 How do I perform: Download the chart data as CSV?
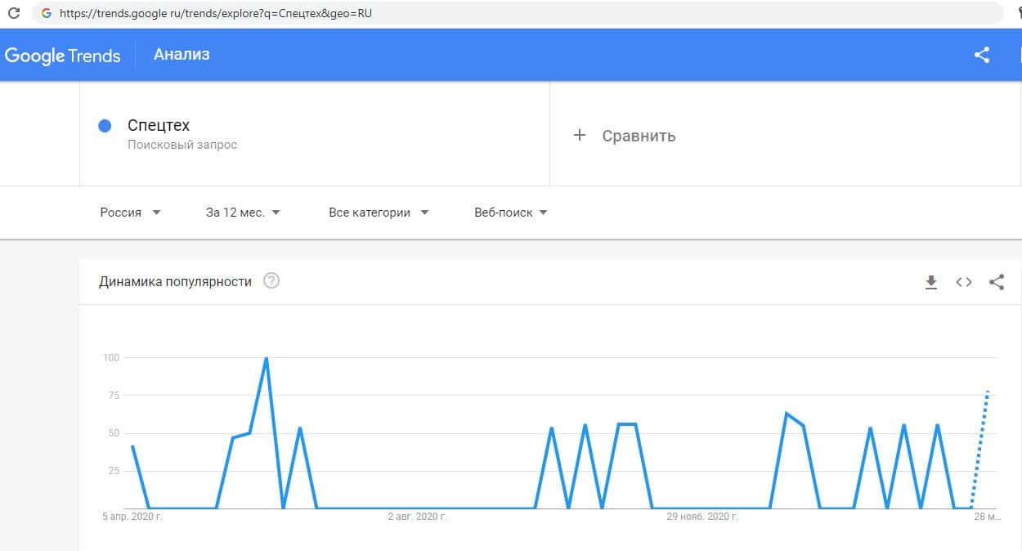pos(930,282)
